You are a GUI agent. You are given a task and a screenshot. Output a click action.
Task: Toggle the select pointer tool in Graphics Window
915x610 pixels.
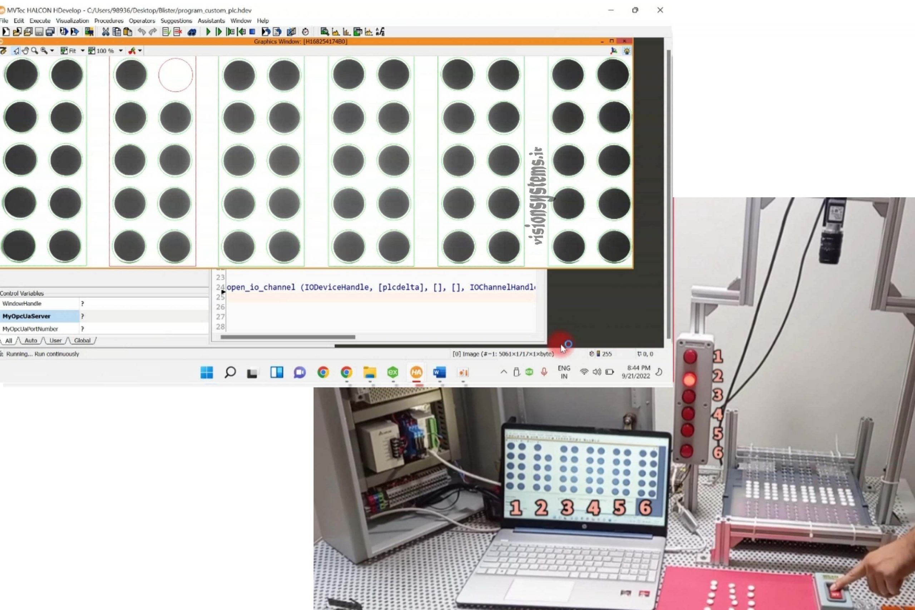click(x=16, y=51)
